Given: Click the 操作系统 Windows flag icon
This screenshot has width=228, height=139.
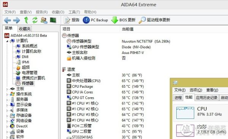Looking at the screenshot, I should coord(13,94).
